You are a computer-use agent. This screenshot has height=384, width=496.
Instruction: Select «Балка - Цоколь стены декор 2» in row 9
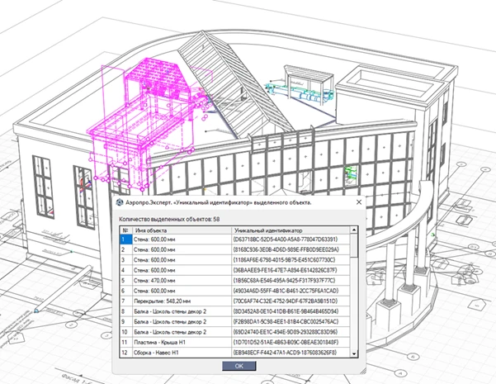[182, 321]
